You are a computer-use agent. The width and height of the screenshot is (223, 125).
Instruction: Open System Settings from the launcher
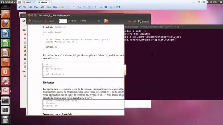[x=6, y=82]
